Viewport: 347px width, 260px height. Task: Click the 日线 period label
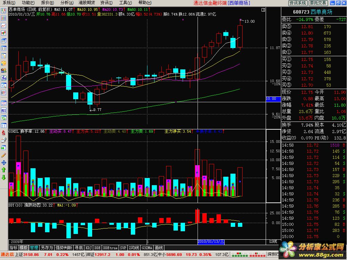pos(273,241)
